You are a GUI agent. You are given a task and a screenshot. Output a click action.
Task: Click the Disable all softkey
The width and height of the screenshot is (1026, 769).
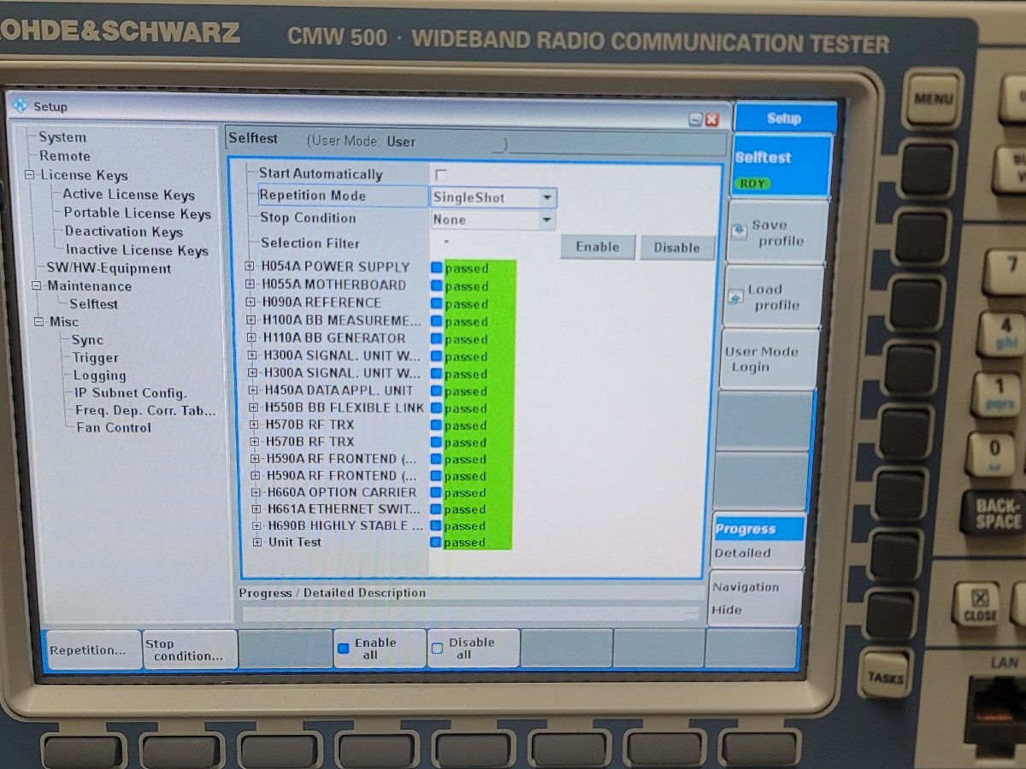pos(473,649)
